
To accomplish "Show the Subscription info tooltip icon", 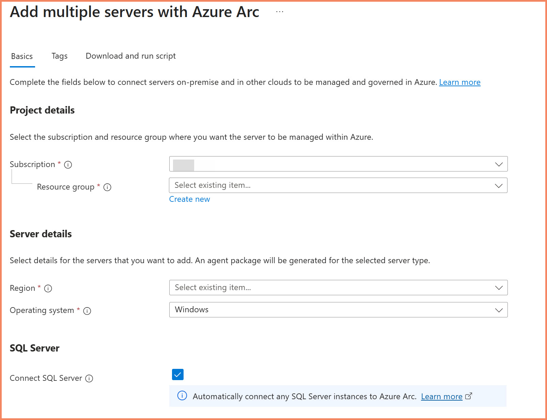I will click(x=68, y=165).
